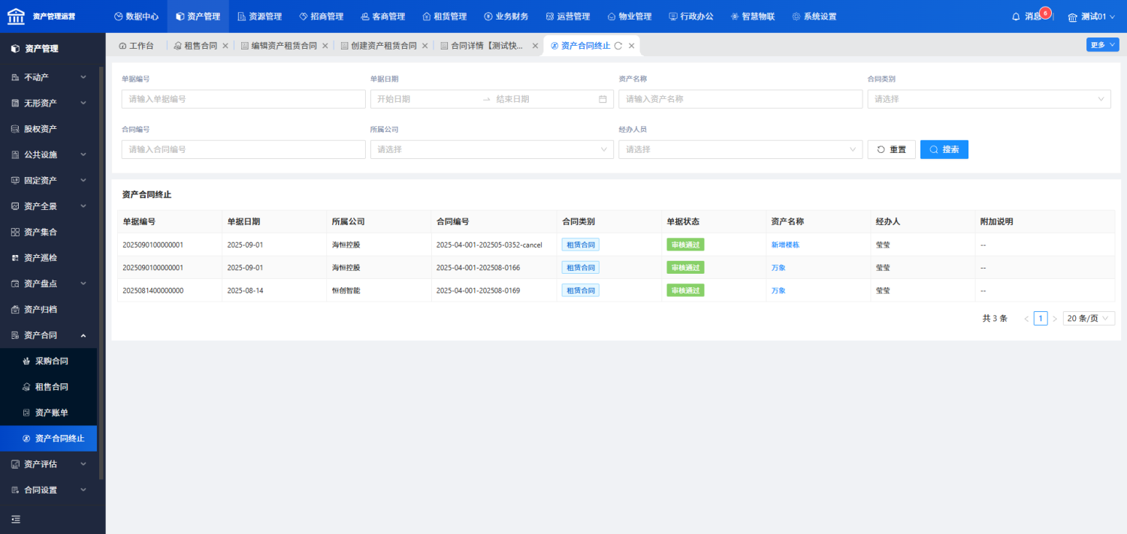Click the 固定资产 sidebar icon
The width and height of the screenshot is (1127, 534).
point(16,181)
